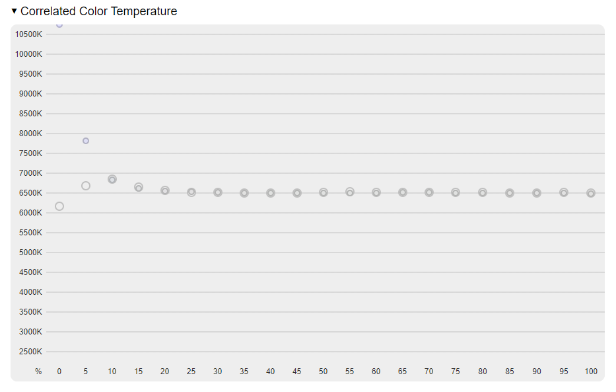
Task: Select the data point at 100%
Action: tap(591, 193)
